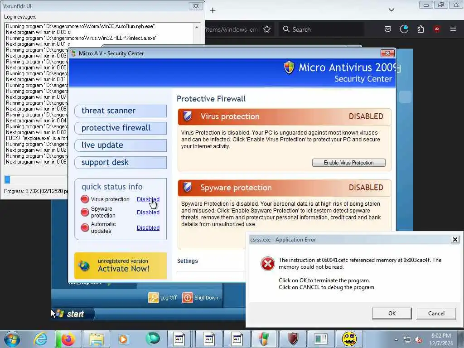Click the shield icon in the Virus protection header
Screen dimensions: 464x348
187,116
